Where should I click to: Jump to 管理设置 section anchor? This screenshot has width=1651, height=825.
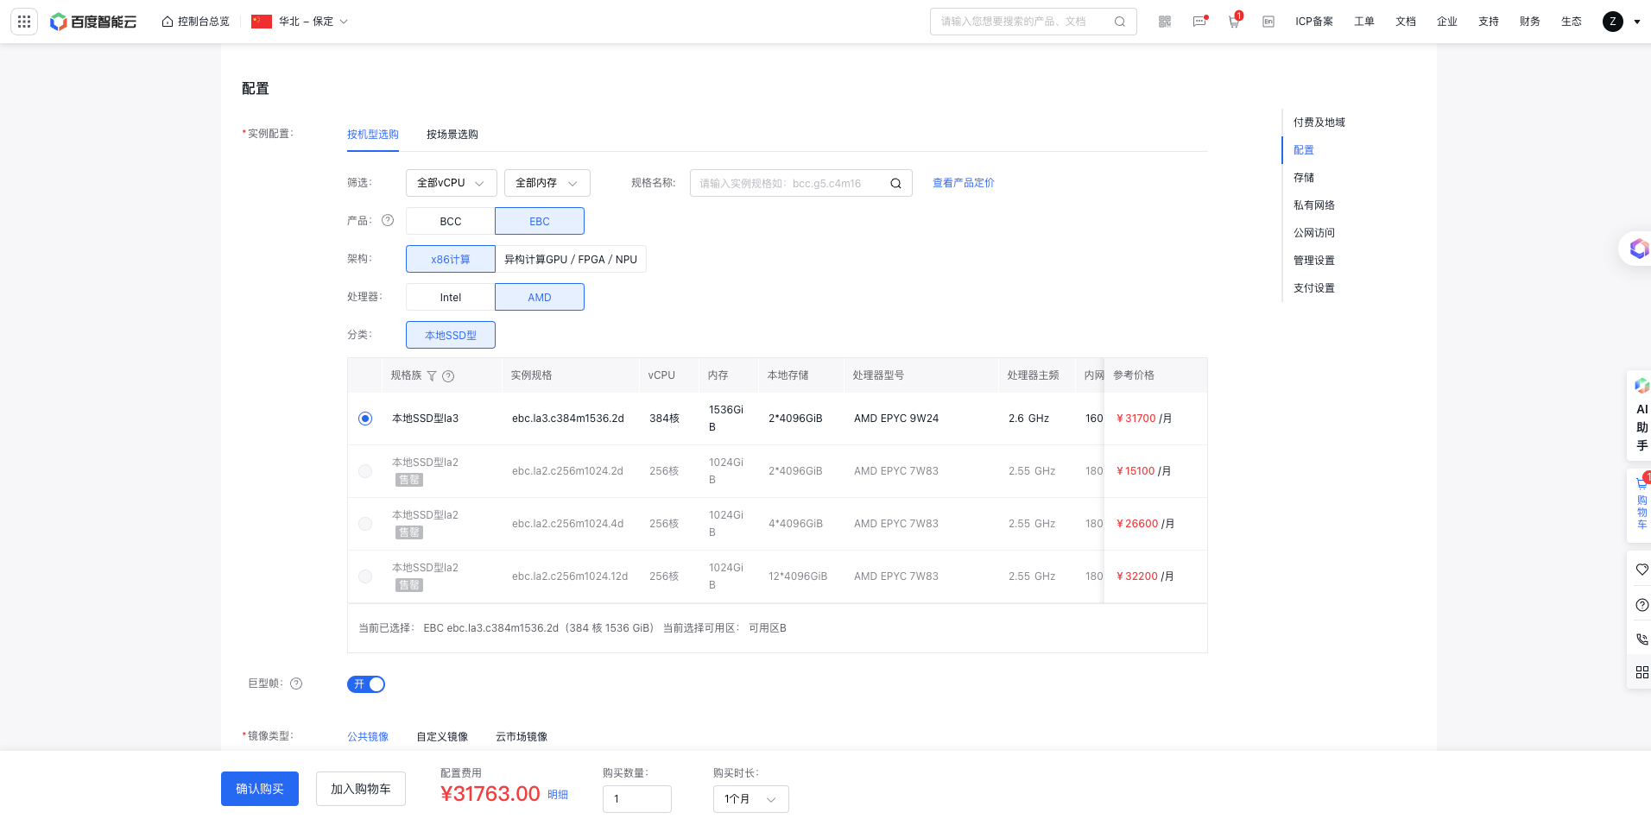(1314, 261)
